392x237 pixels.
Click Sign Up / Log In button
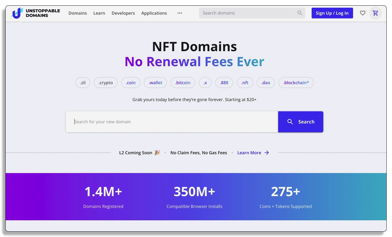point(332,13)
